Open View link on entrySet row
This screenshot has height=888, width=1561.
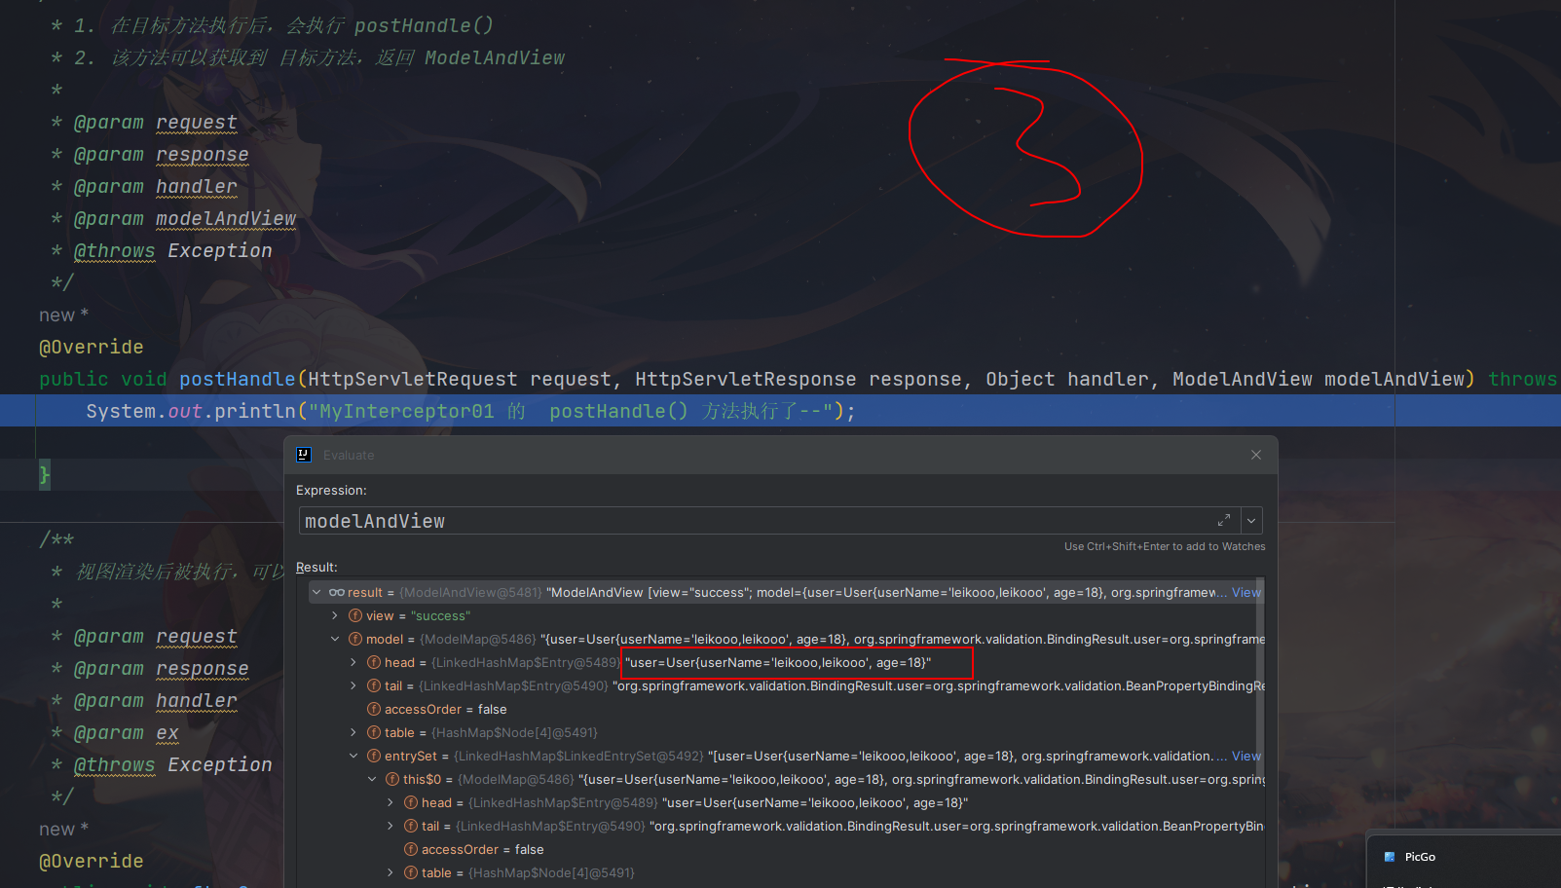point(1246,756)
